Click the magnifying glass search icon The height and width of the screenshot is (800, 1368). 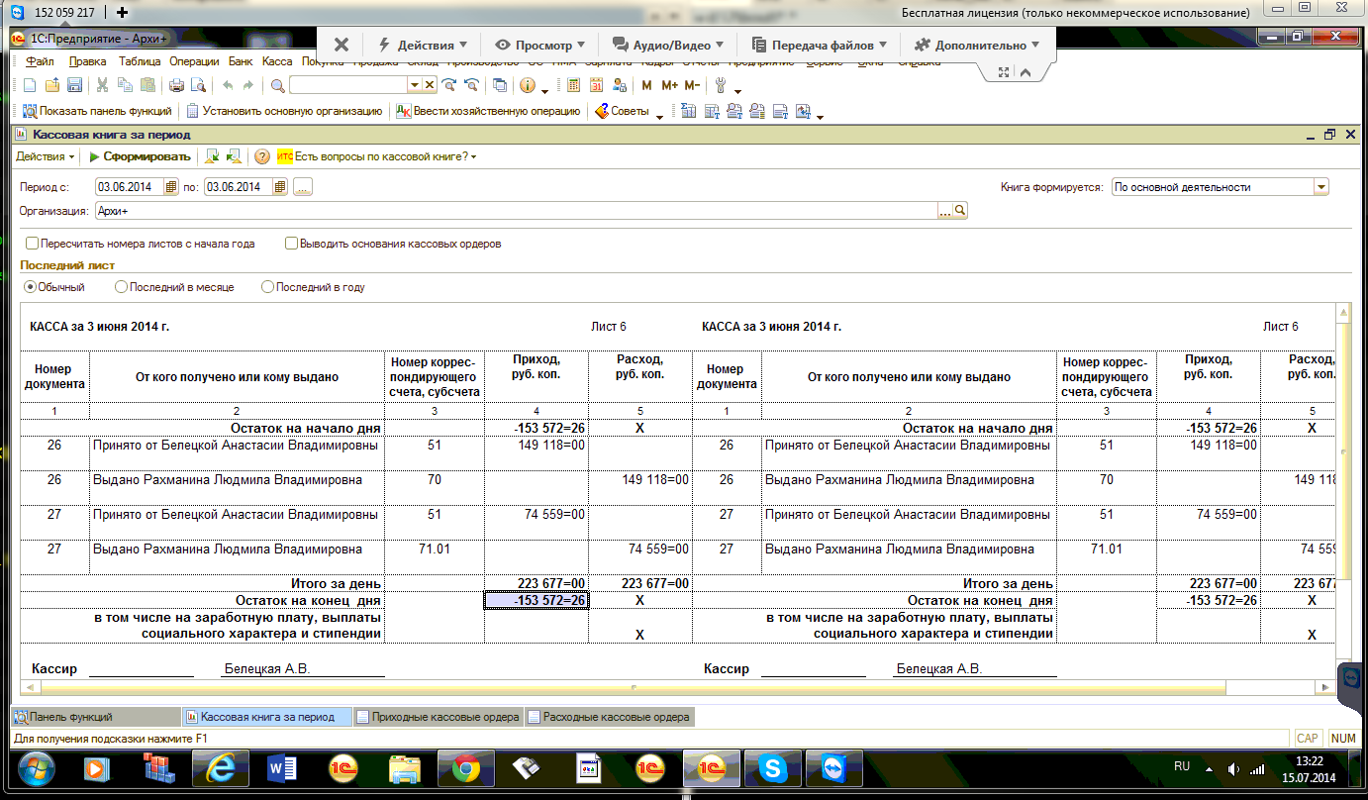point(278,85)
